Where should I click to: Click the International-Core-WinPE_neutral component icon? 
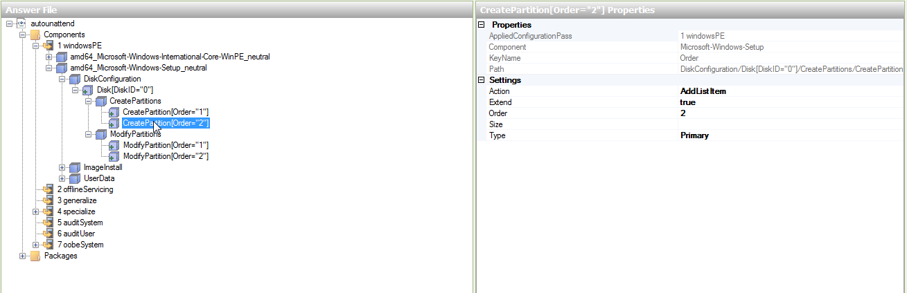[61, 57]
